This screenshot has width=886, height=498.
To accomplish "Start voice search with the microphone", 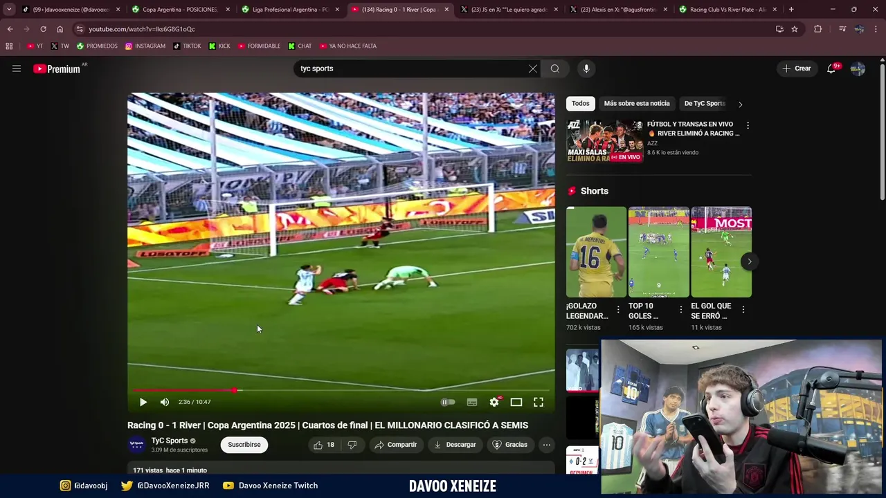I will (x=586, y=68).
